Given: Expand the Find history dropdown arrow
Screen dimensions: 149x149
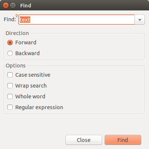Looking at the screenshot, I should (140, 20).
